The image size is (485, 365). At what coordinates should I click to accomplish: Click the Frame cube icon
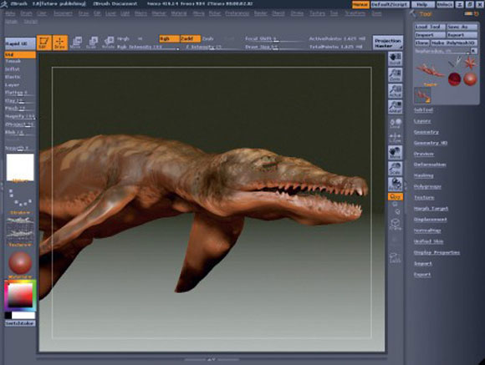396,224
